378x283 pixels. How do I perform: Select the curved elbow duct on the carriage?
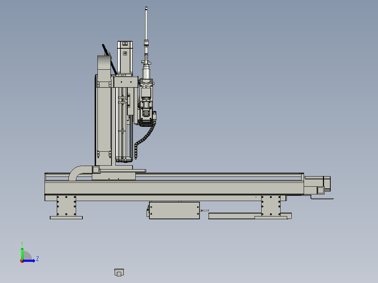pos(81,172)
